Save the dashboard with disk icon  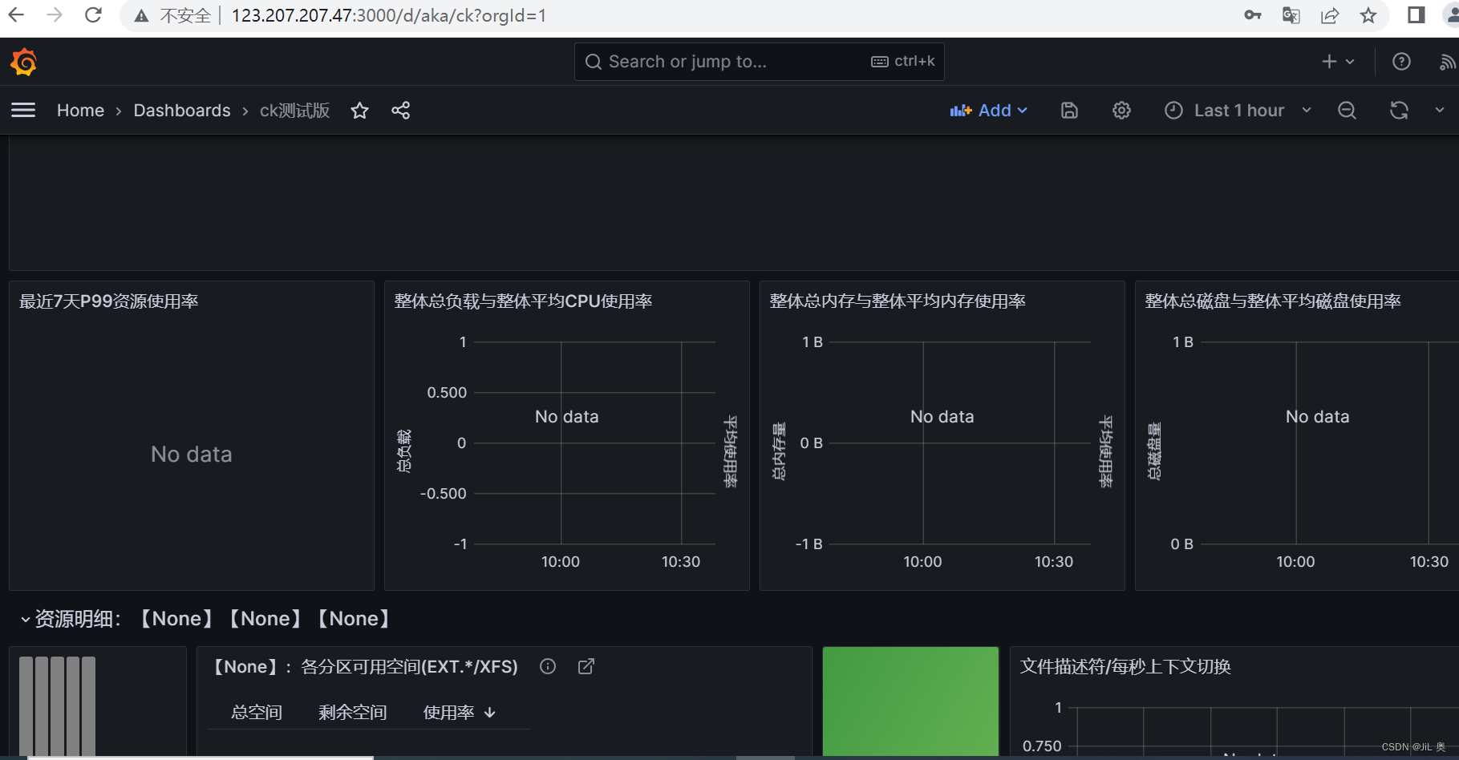pos(1068,111)
